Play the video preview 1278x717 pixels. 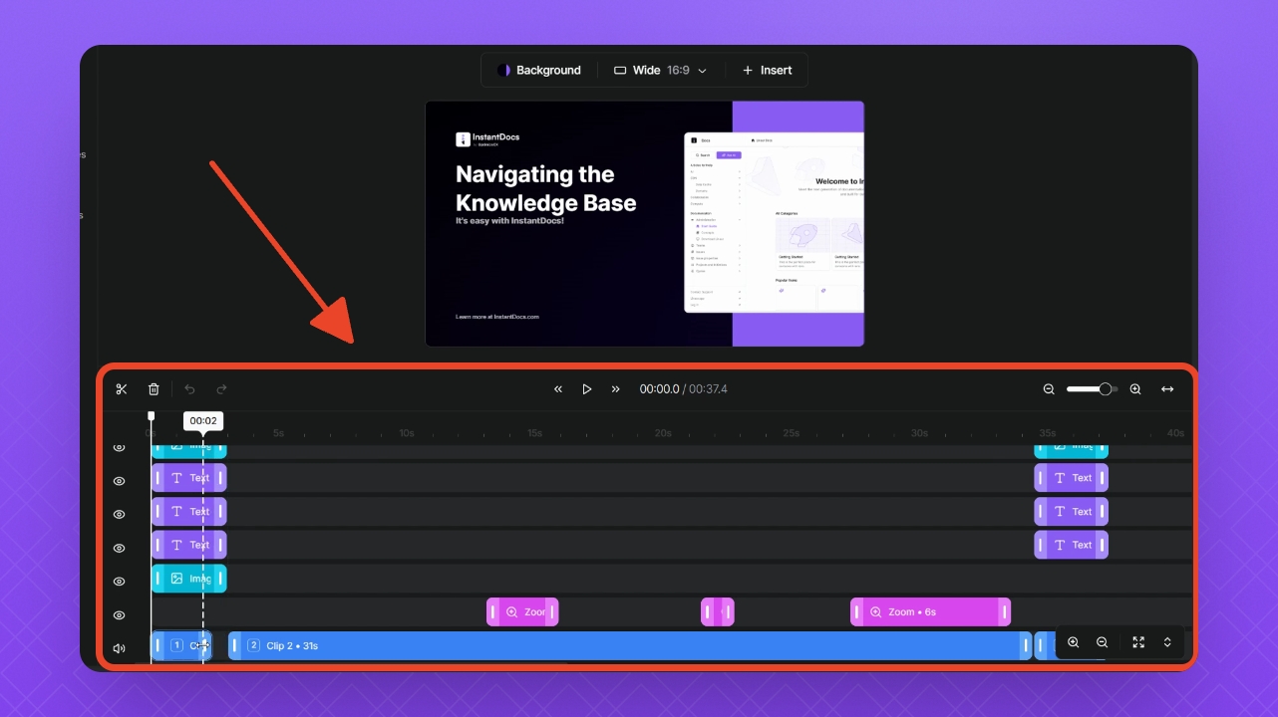[587, 389]
